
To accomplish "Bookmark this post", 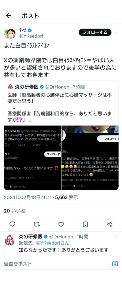I will pos(85,224).
